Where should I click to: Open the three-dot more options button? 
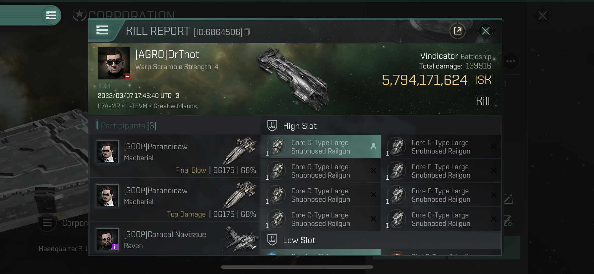511,61
